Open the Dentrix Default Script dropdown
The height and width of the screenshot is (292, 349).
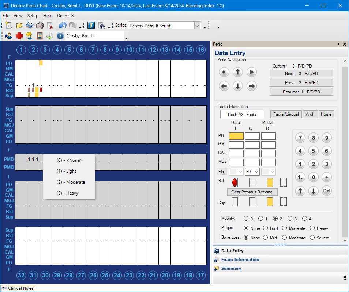[x=198, y=26]
